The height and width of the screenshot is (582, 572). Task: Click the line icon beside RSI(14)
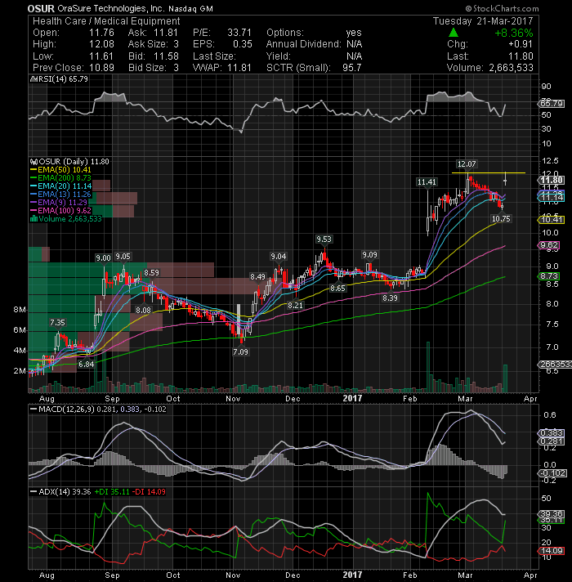[34, 79]
